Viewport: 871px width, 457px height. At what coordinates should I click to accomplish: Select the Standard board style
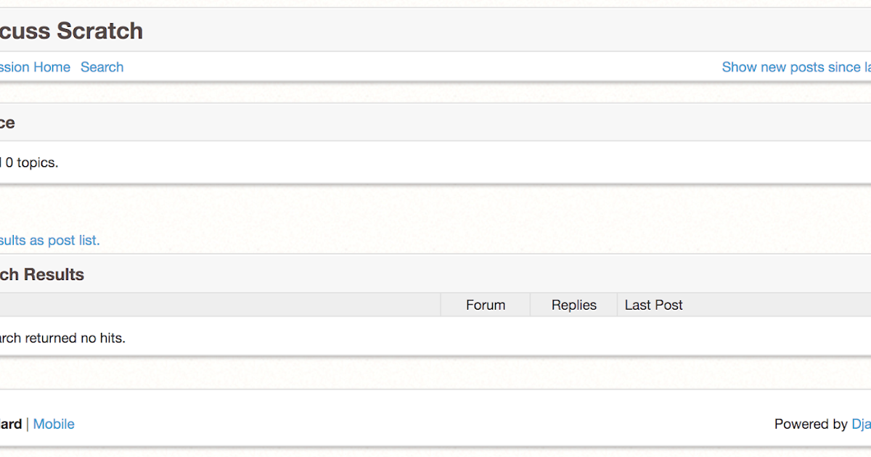(x=10, y=424)
